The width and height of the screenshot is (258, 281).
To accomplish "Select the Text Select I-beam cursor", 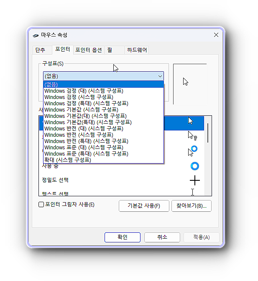I will (x=192, y=192).
